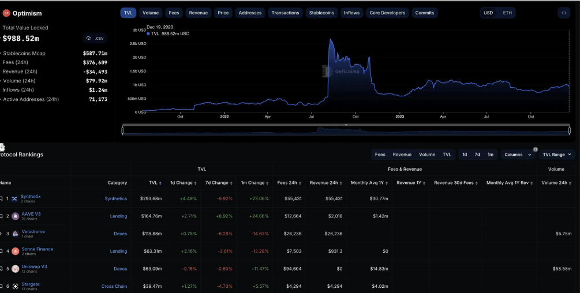Image resolution: width=580 pixels, height=293 pixels.
Task: Click the Velodrome logo icon
Action: point(15,234)
